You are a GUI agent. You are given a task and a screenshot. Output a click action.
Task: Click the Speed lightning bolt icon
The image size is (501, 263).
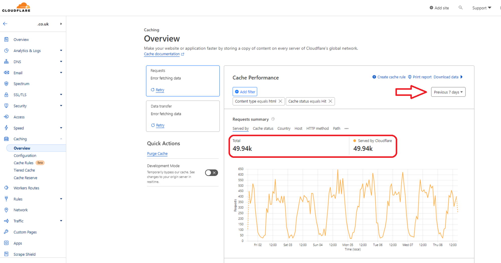[x=6, y=128]
